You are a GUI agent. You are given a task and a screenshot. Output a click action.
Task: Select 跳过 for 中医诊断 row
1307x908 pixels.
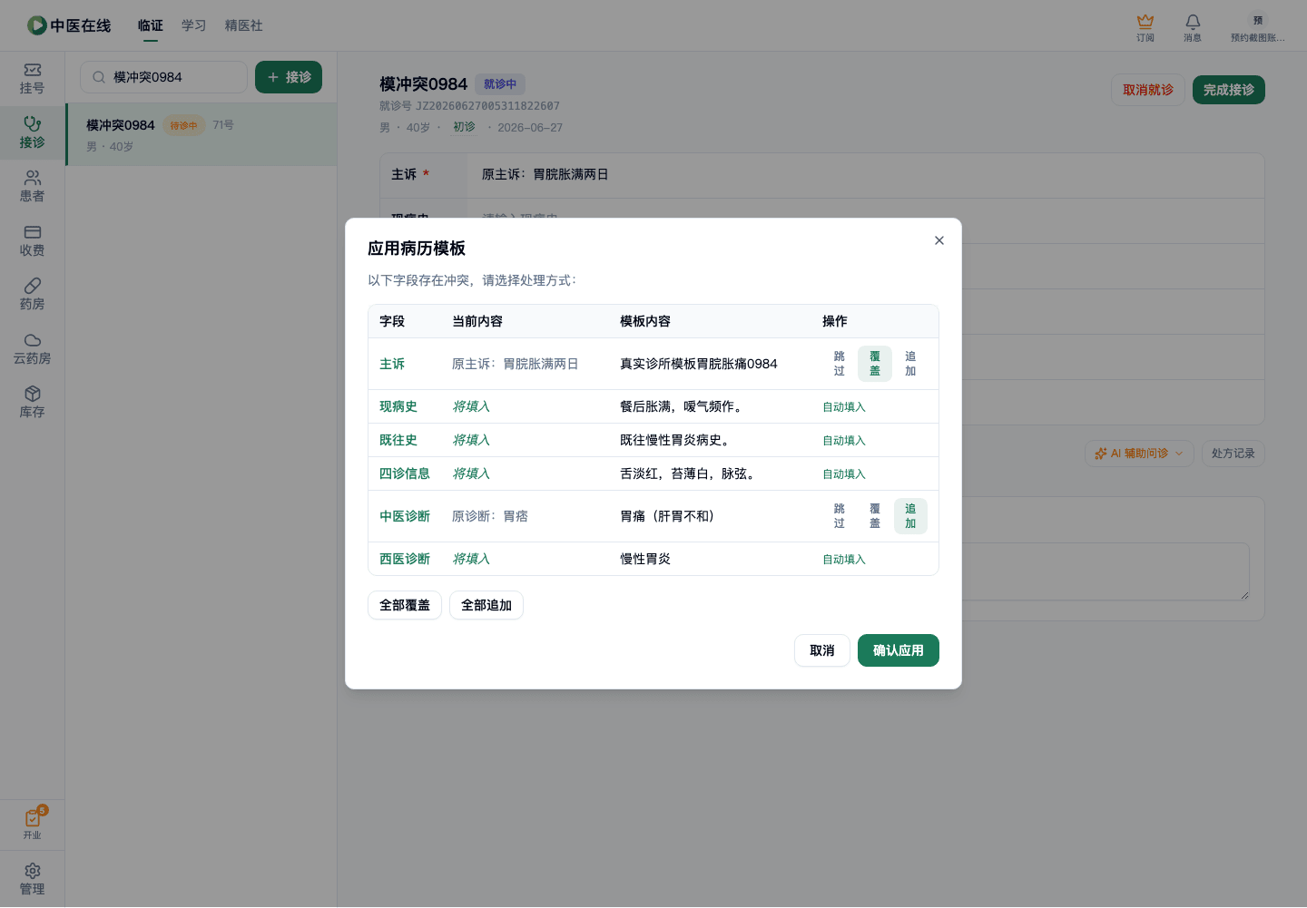pyautogui.click(x=840, y=516)
